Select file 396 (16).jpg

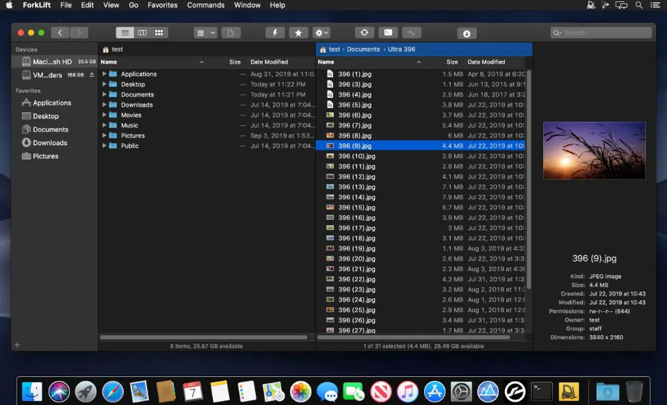421,218
